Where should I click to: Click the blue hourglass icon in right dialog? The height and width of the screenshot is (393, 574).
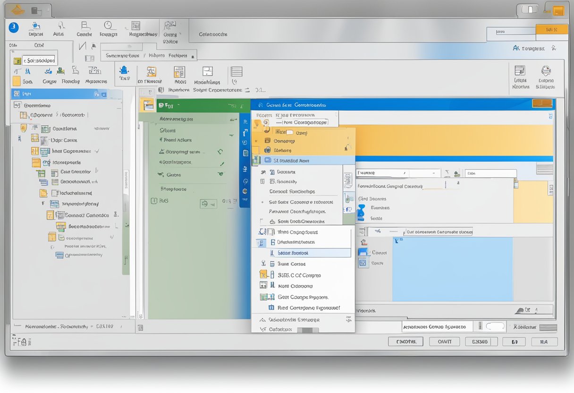(361, 213)
